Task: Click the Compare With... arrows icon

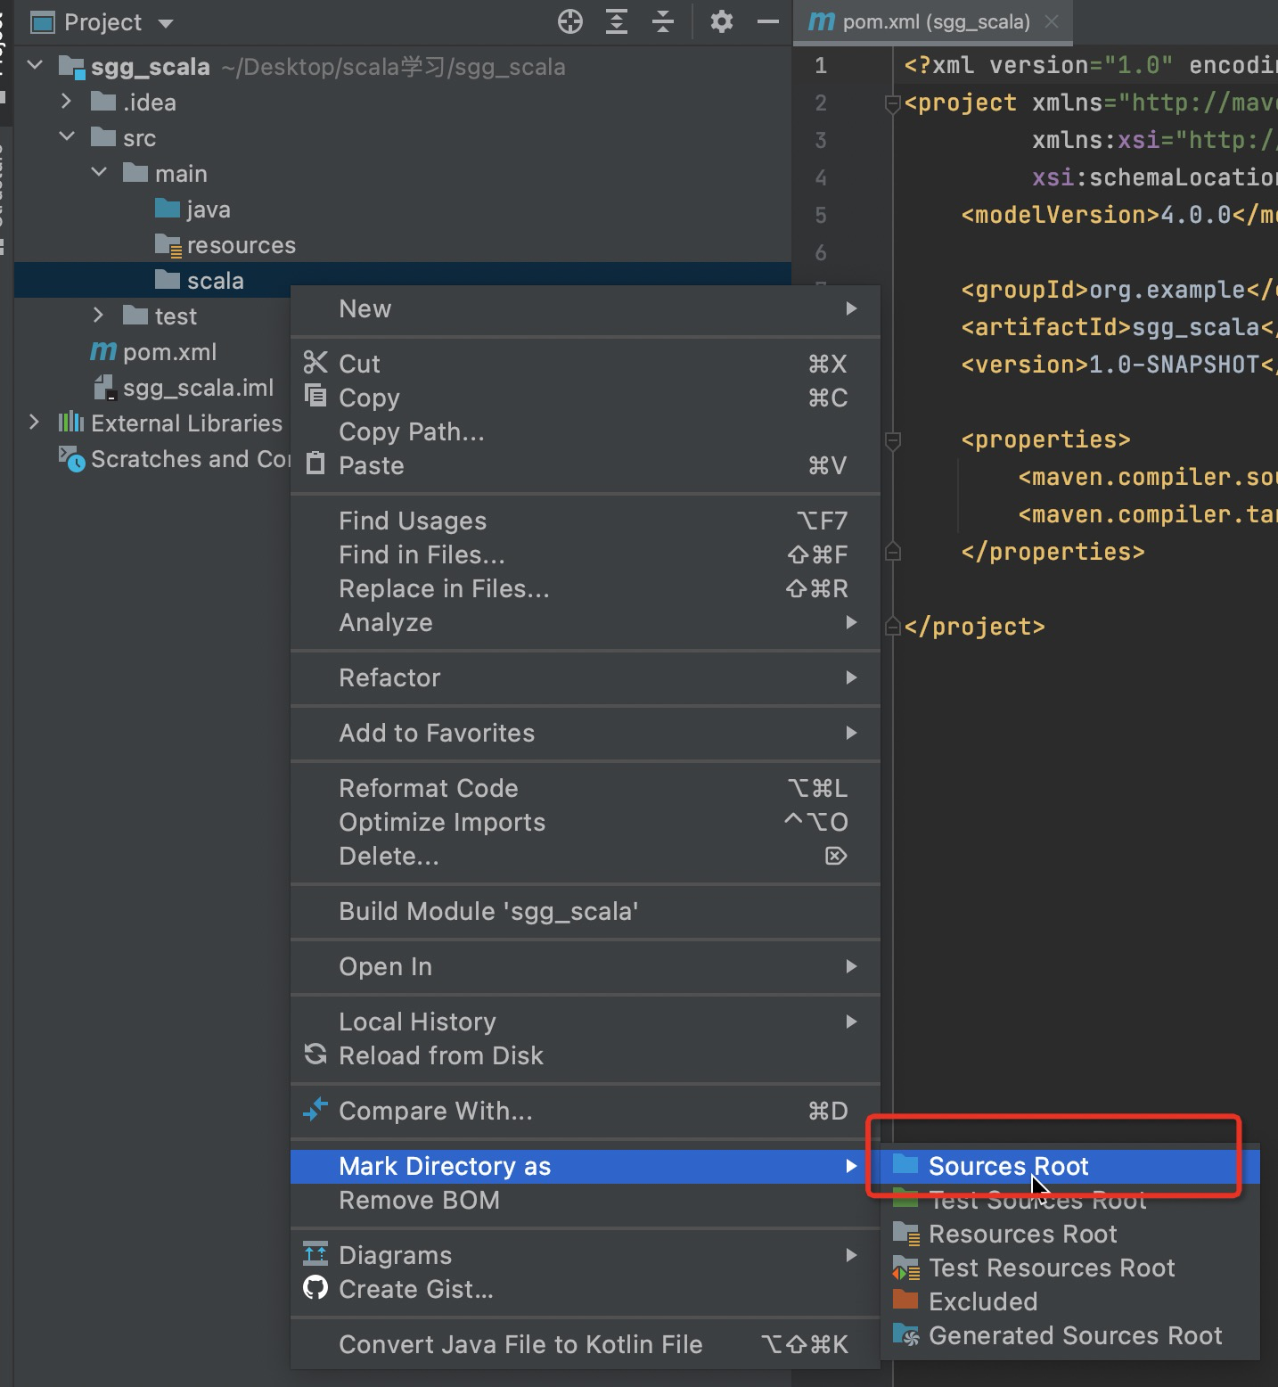Action: click(315, 1110)
